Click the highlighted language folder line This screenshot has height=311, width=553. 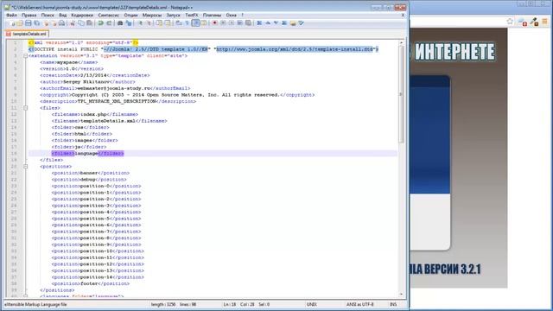point(87,154)
